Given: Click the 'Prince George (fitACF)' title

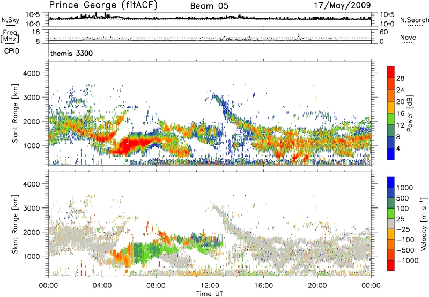Looking at the screenshot, I should click(103, 5).
